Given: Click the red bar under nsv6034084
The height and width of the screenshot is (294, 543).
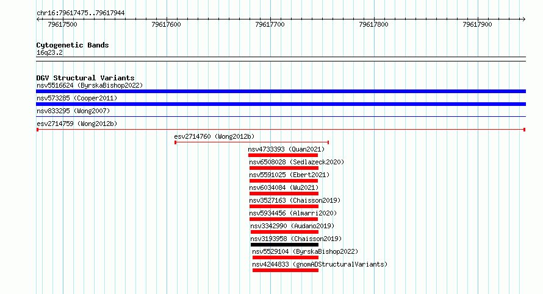Looking at the screenshot, I should coord(284,194).
